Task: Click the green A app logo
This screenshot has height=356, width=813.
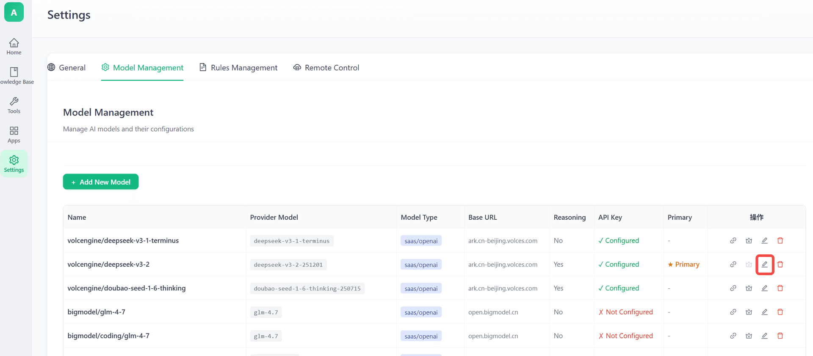Action: (14, 12)
